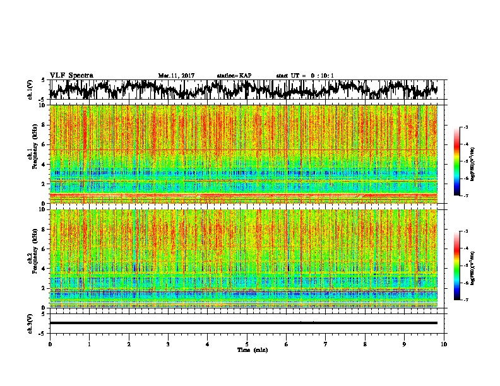Click the red 1 kHz band in ch.1 spectrogram
Viewport: 500px width, 386px height.
[244, 196]
